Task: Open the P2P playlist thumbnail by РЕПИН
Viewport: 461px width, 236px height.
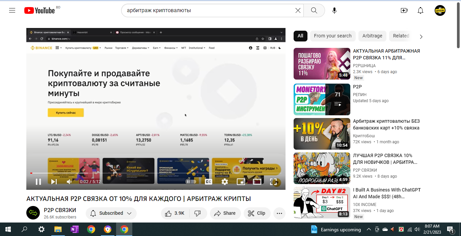Action: [322, 99]
